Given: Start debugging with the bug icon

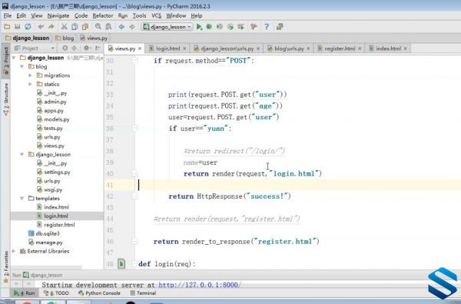Looking at the screenshot, I should [209, 27].
